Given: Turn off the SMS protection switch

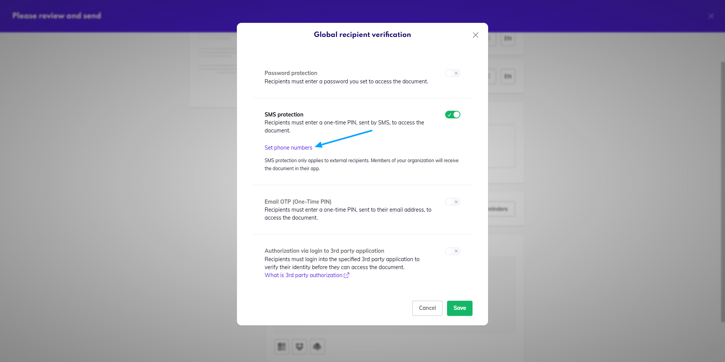Looking at the screenshot, I should pos(452,115).
